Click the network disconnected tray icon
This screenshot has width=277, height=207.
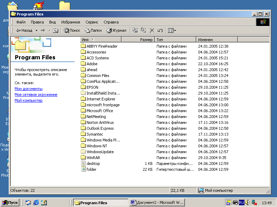(254, 203)
